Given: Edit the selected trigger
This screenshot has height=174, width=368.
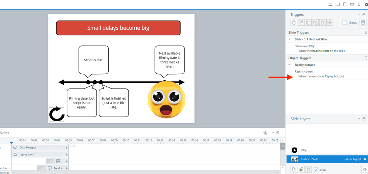Looking at the screenshot, I should click(x=301, y=22).
